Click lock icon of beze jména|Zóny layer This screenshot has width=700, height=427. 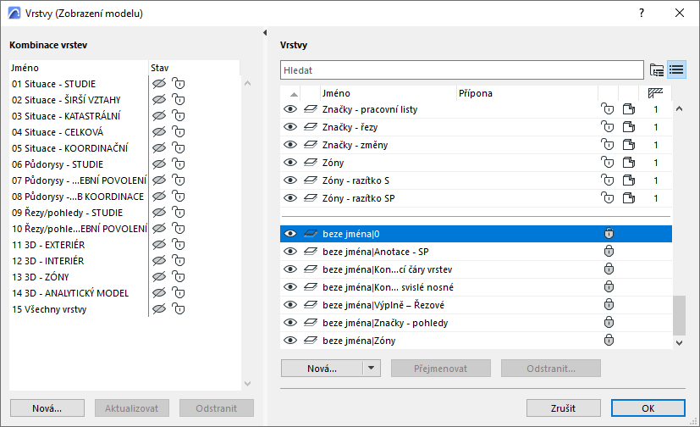pos(607,341)
